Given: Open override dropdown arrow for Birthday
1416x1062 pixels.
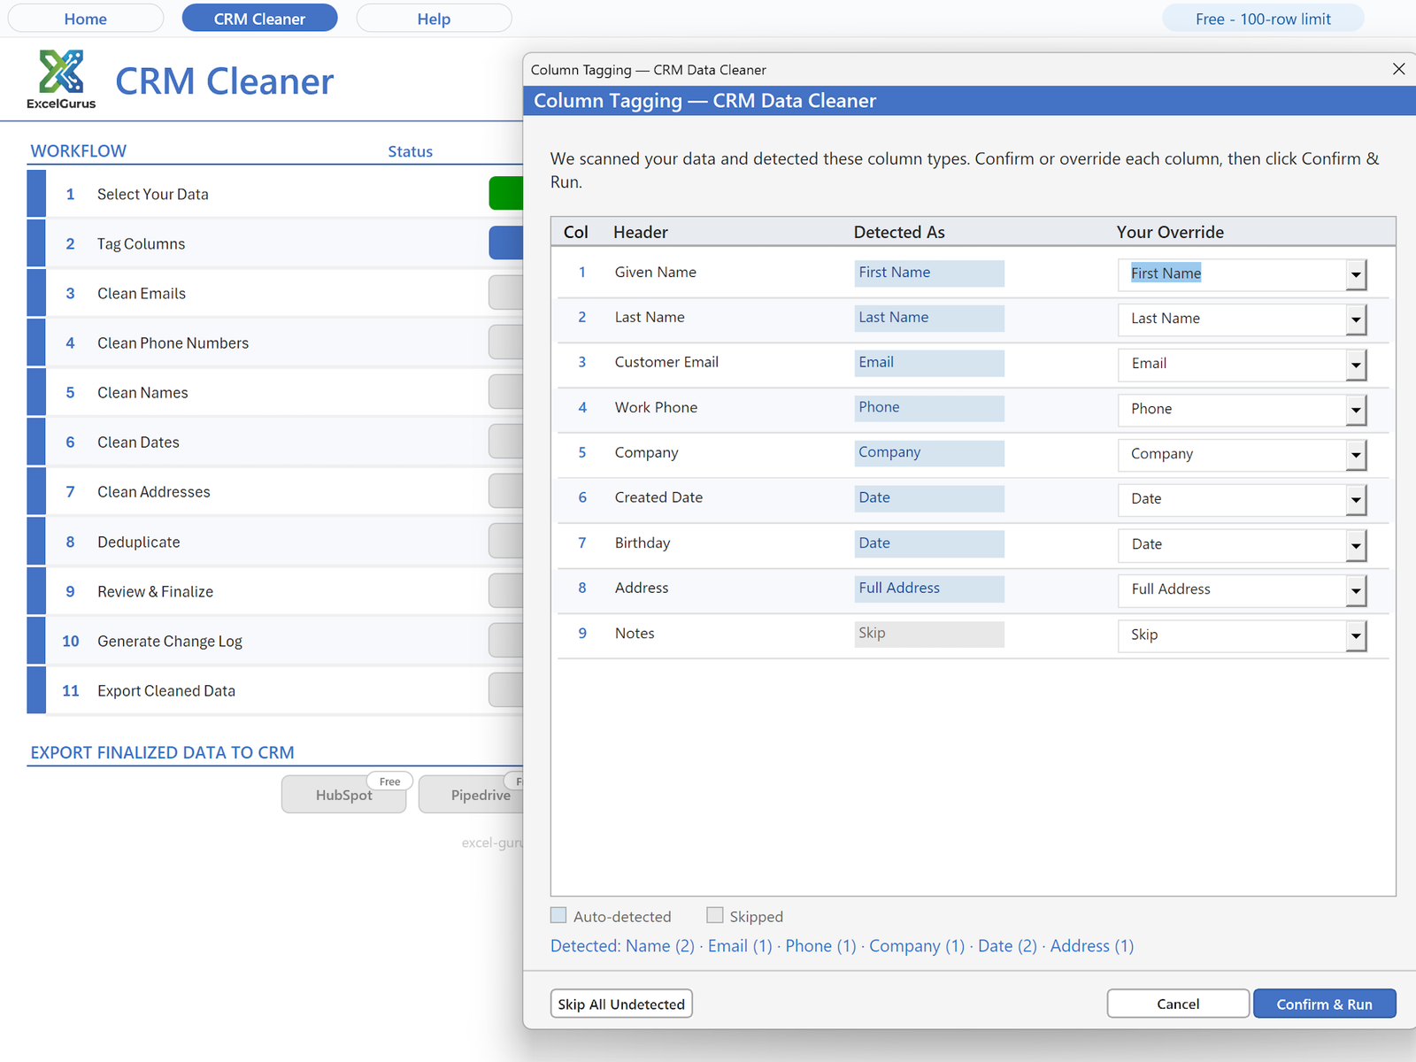Looking at the screenshot, I should tap(1356, 545).
